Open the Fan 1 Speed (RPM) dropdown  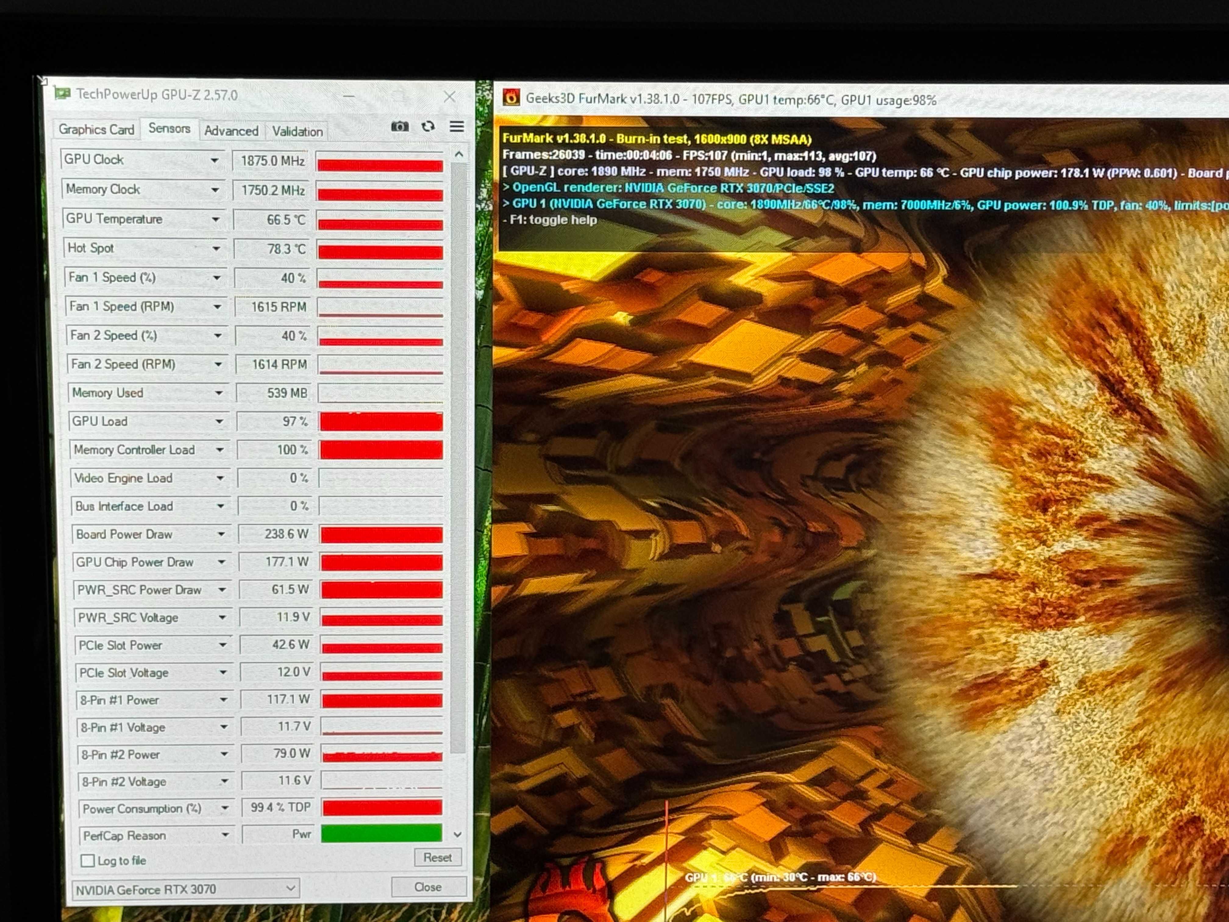tap(217, 307)
